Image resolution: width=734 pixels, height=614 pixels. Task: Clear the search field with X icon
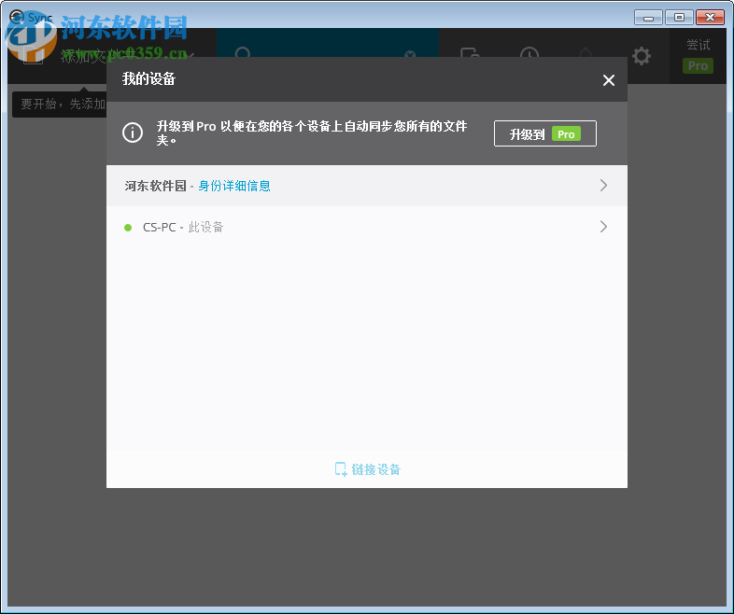(410, 54)
